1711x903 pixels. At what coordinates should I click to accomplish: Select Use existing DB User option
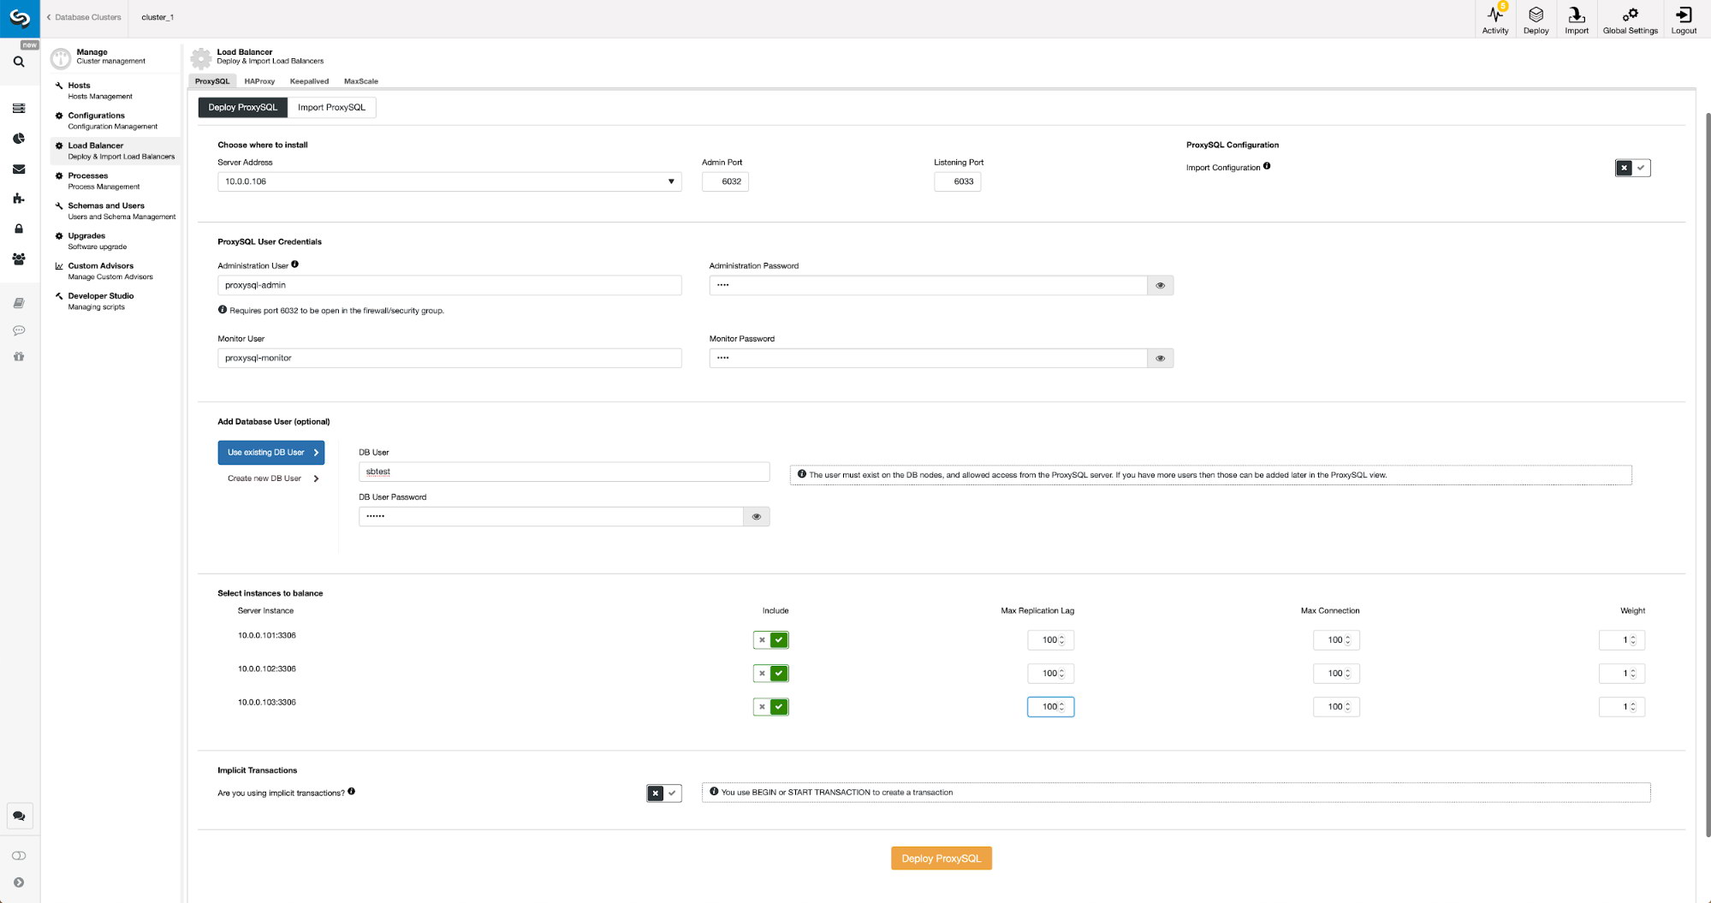pyautogui.click(x=270, y=453)
